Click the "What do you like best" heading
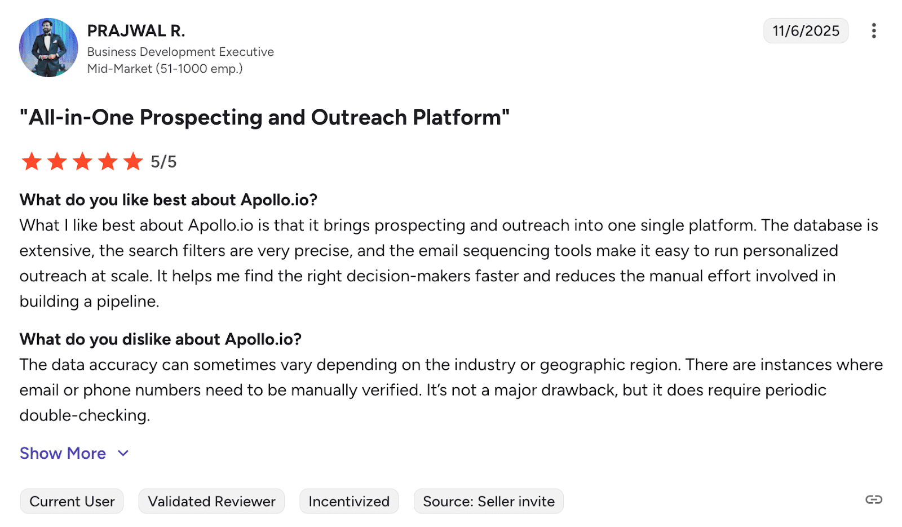Image resolution: width=902 pixels, height=527 pixels. click(x=169, y=200)
